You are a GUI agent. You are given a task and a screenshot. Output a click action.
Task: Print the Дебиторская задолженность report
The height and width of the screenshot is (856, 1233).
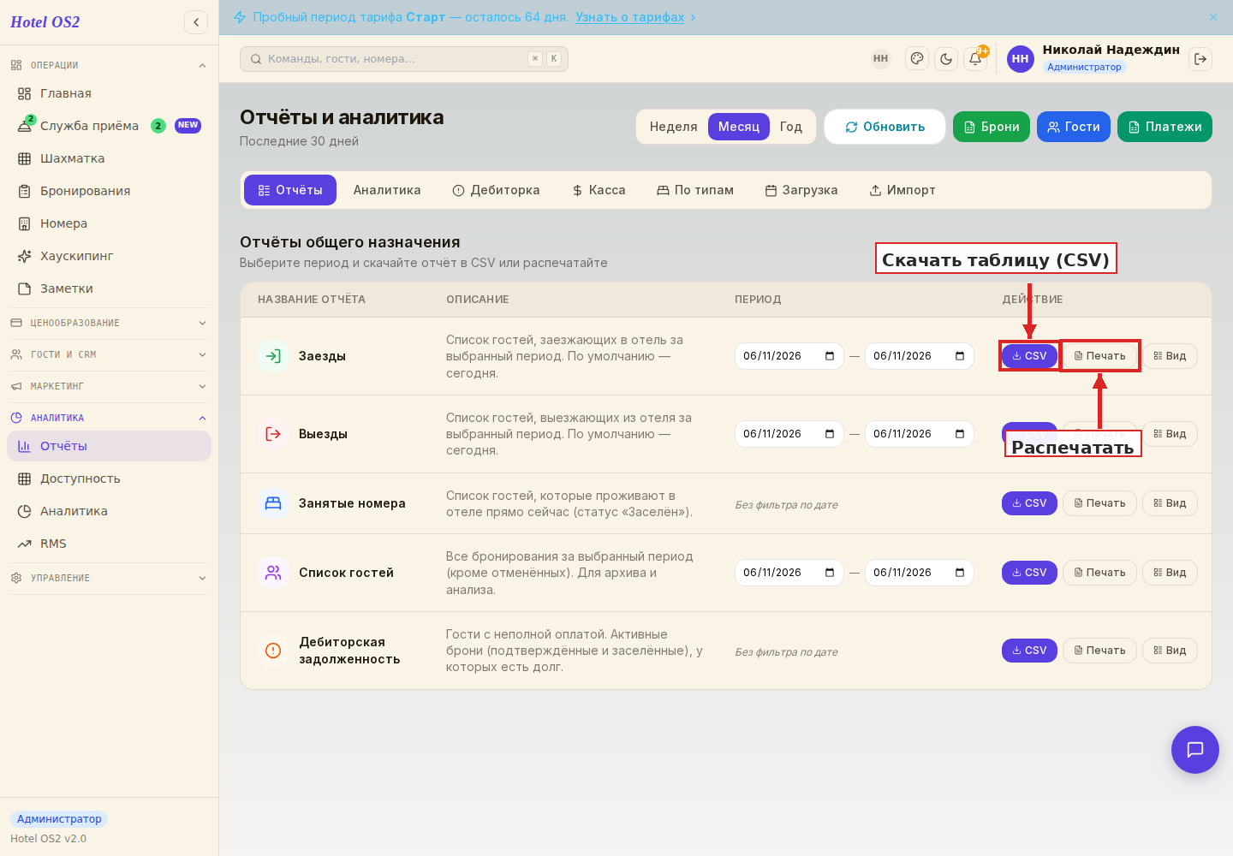(x=1099, y=651)
